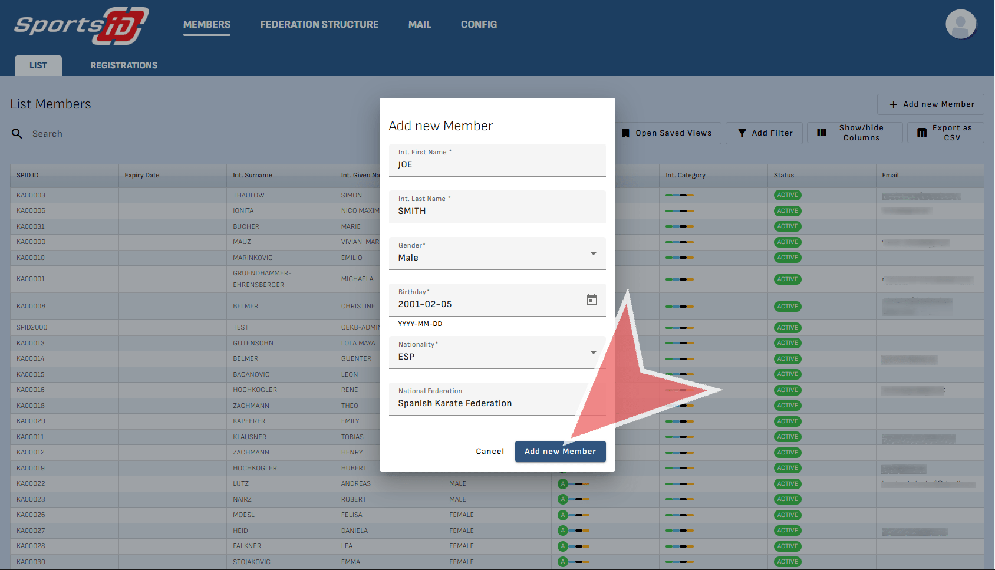Image resolution: width=995 pixels, height=570 pixels.
Task: Click the plus icon in the top-right Add new Member button
Action: (893, 104)
